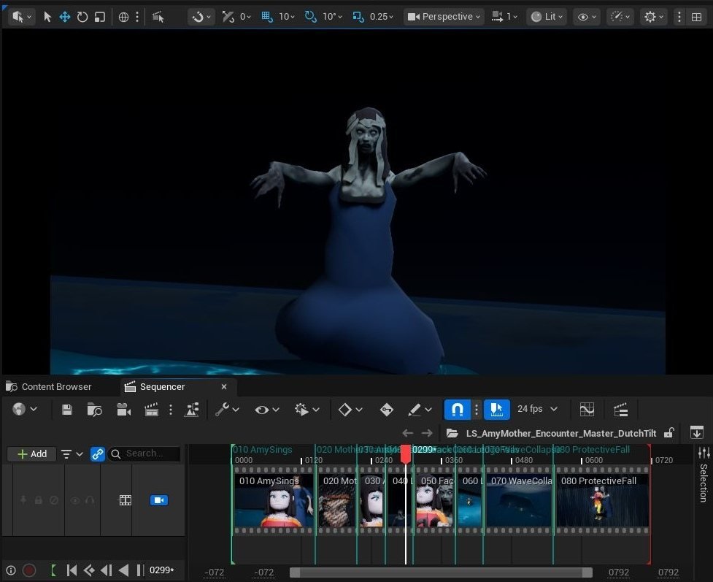The image size is (713, 582).
Task: Toggle the red record button in transport
Action: pyautogui.click(x=29, y=570)
